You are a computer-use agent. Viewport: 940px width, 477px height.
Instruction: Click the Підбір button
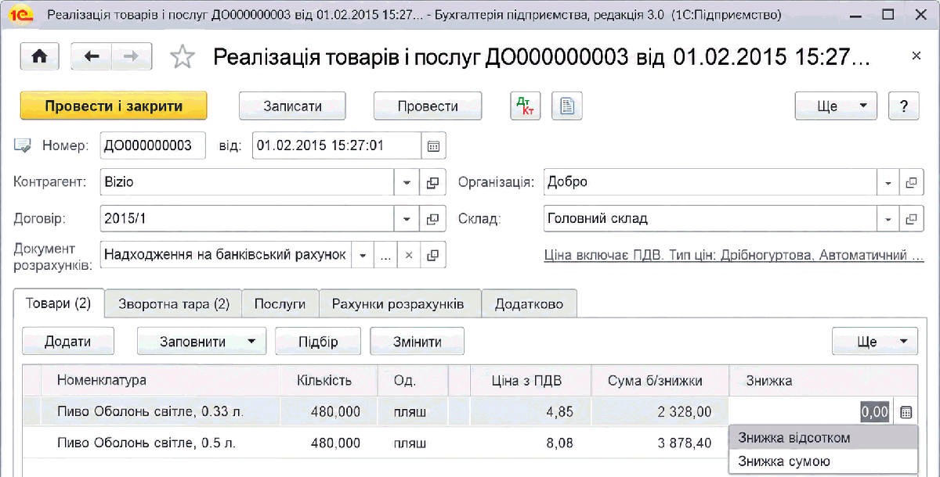(x=318, y=342)
